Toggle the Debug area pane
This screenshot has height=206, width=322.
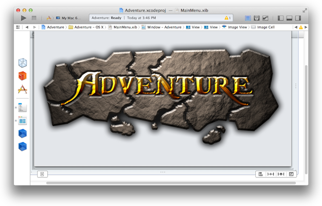tap(289, 18)
